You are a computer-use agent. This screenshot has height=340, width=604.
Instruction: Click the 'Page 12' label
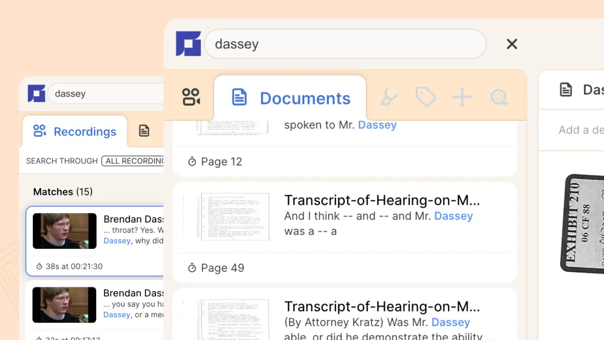(221, 162)
